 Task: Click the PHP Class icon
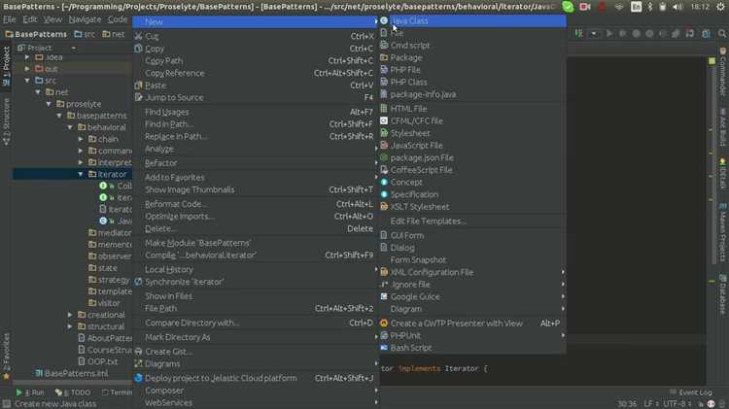click(384, 82)
